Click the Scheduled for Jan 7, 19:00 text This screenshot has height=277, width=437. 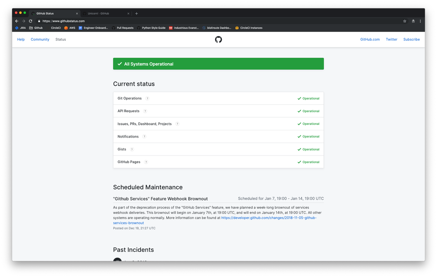[281, 199]
